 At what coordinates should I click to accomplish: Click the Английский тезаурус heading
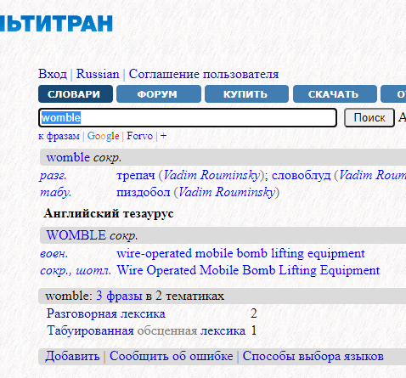click(x=109, y=213)
